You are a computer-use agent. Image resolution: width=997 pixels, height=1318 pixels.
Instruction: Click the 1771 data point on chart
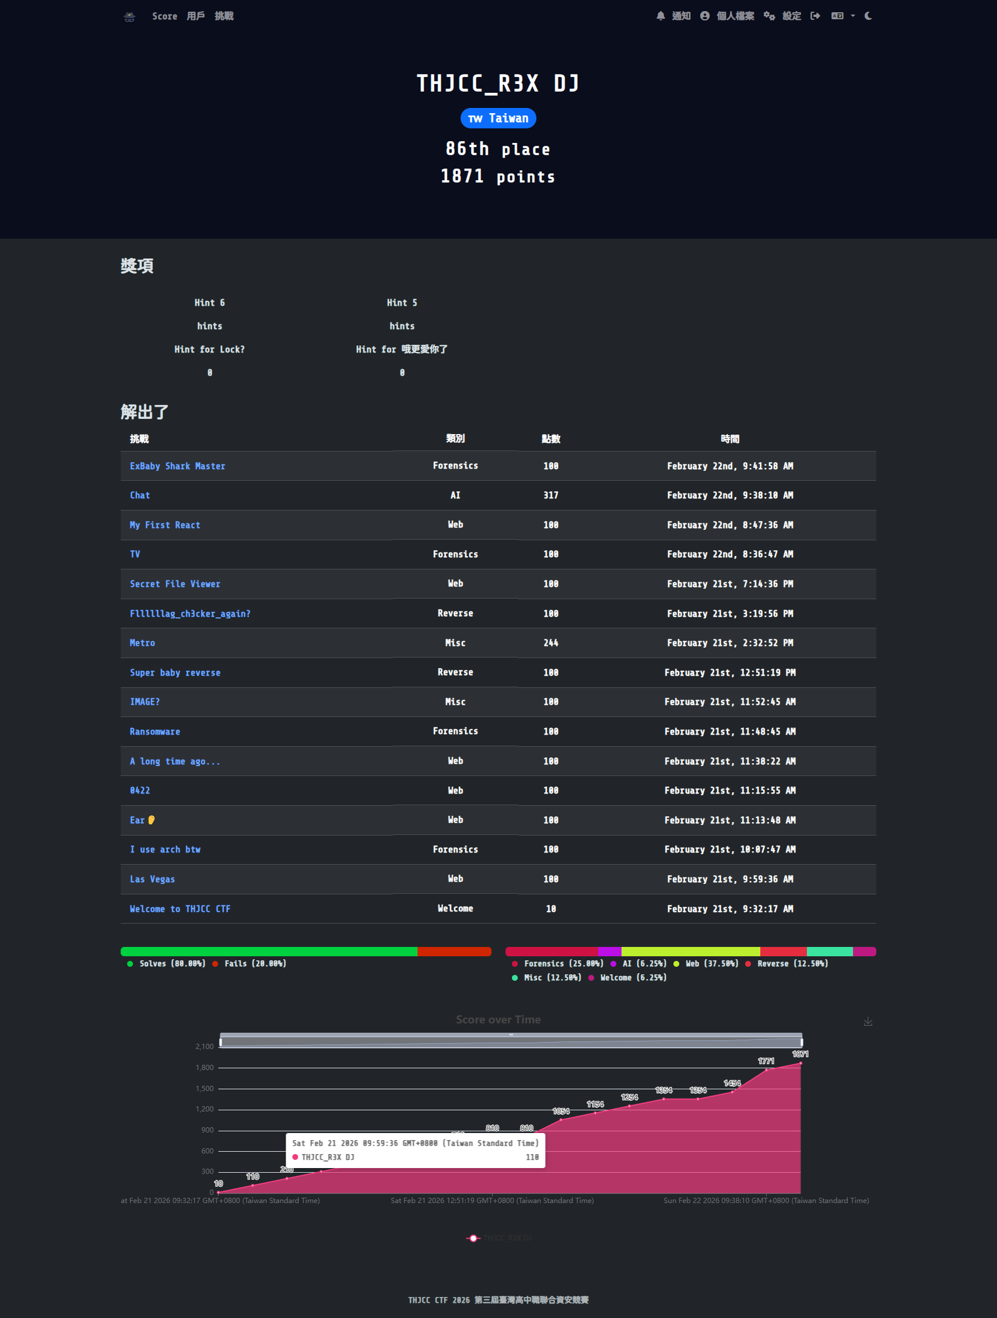(x=767, y=1070)
